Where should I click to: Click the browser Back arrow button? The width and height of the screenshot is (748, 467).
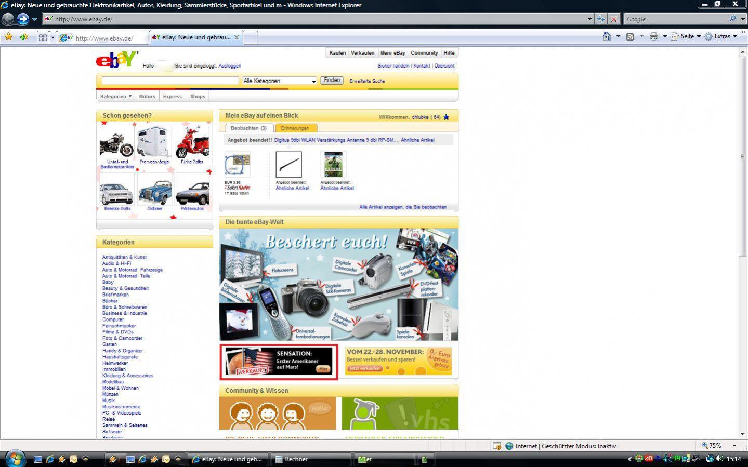[8, 19]
